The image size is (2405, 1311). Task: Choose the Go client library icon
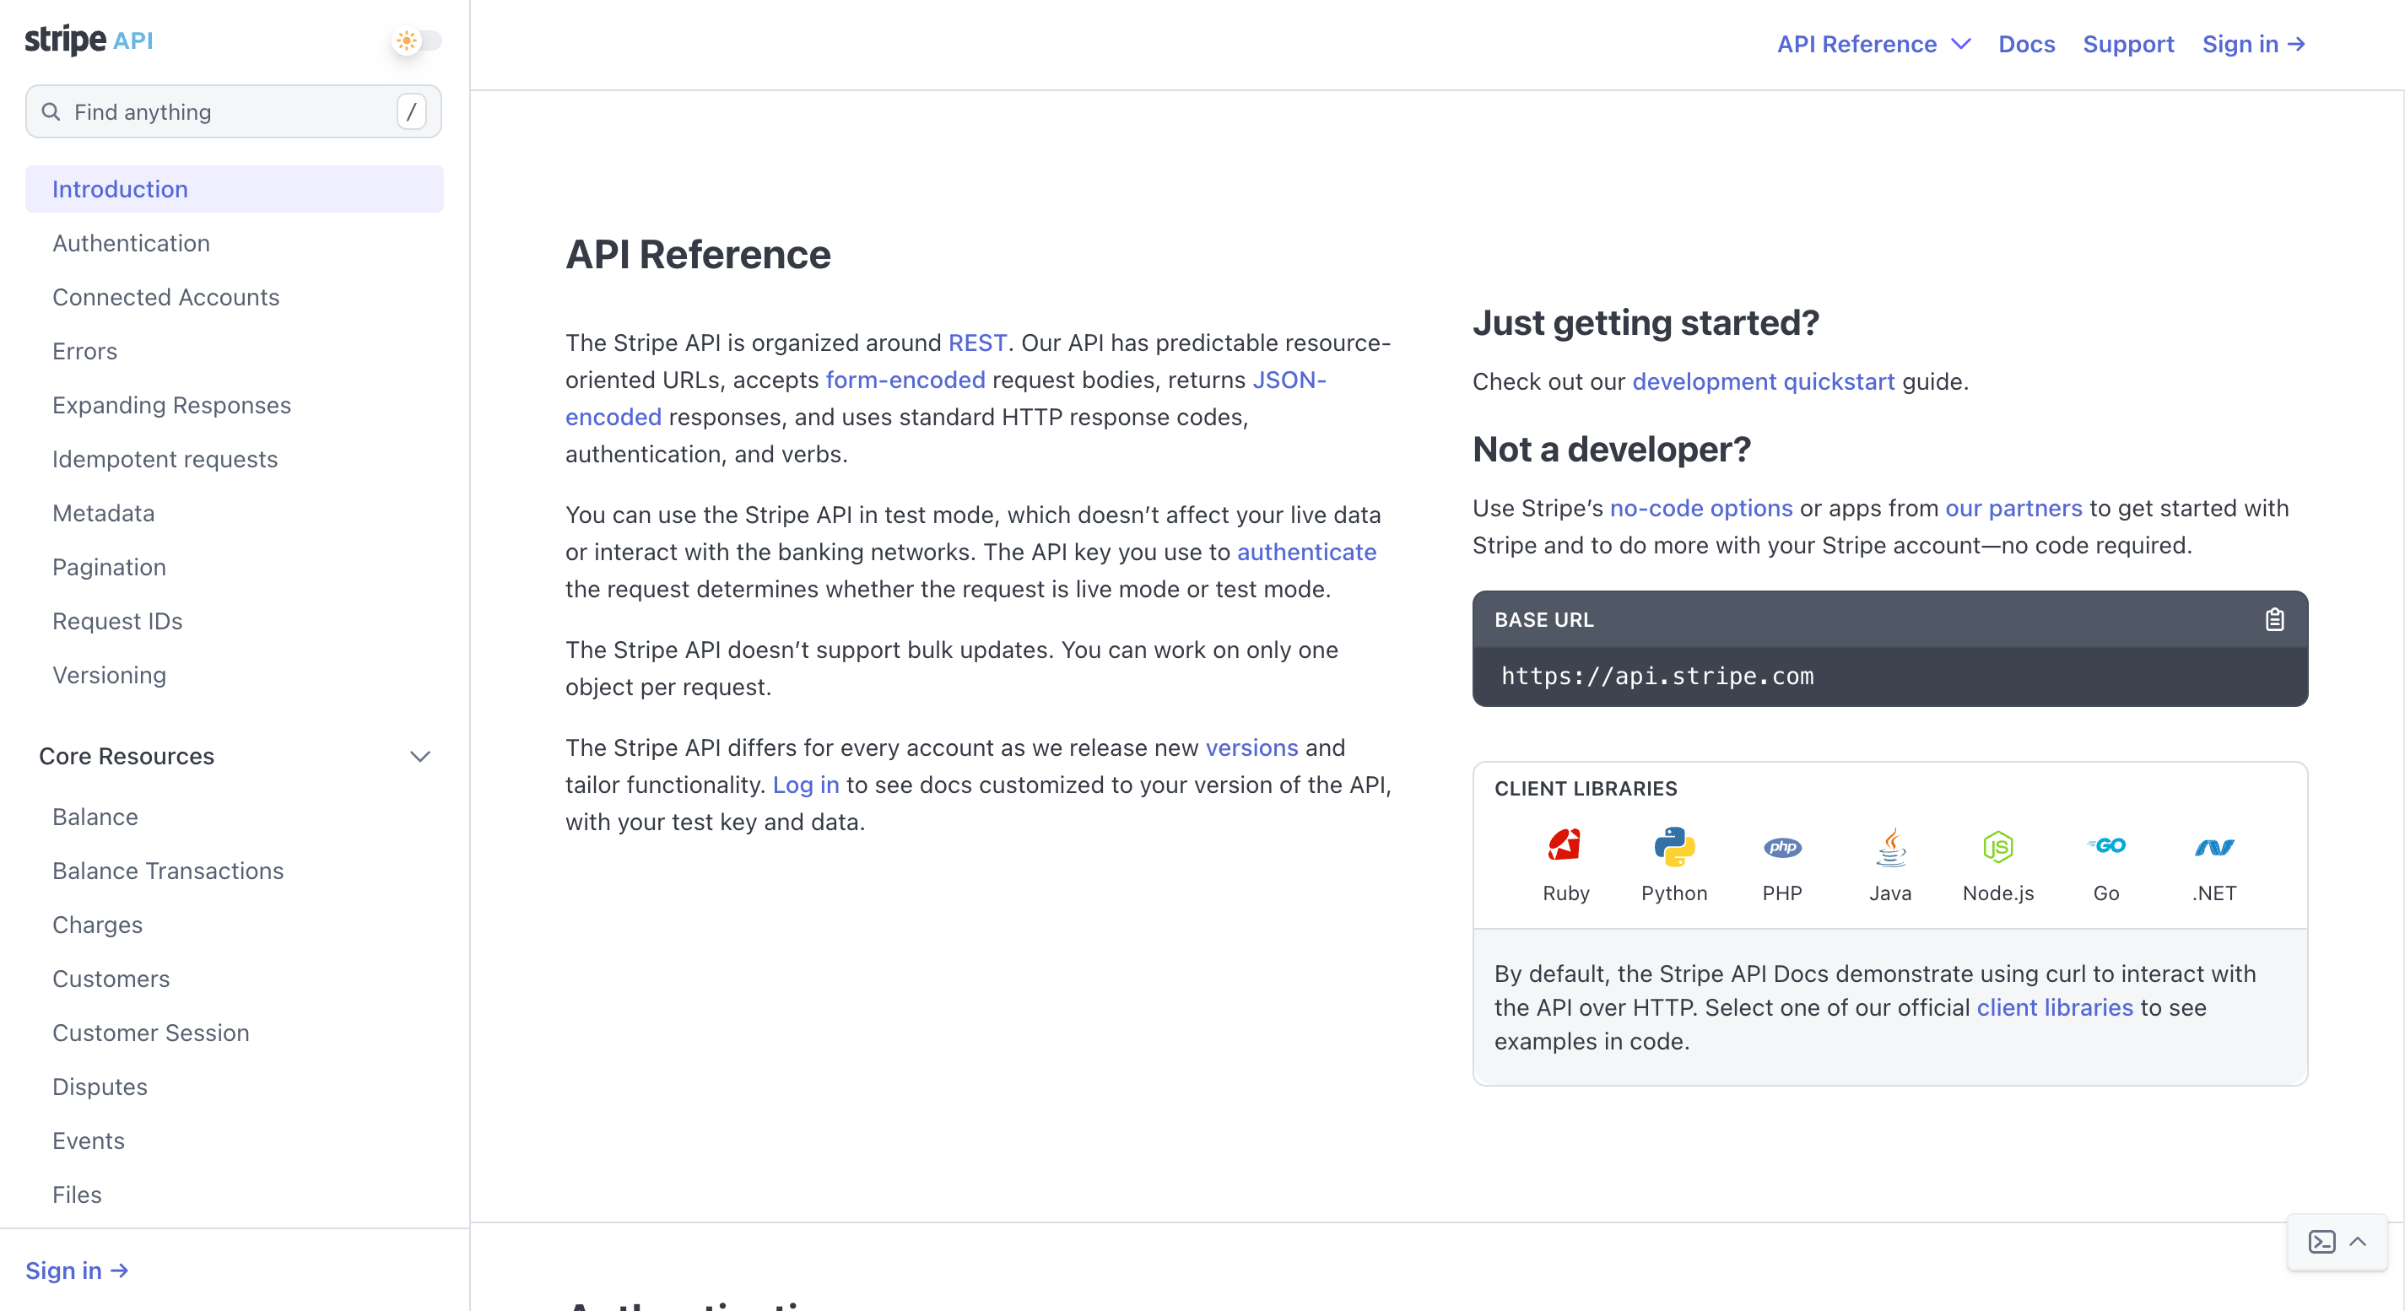2105,846
